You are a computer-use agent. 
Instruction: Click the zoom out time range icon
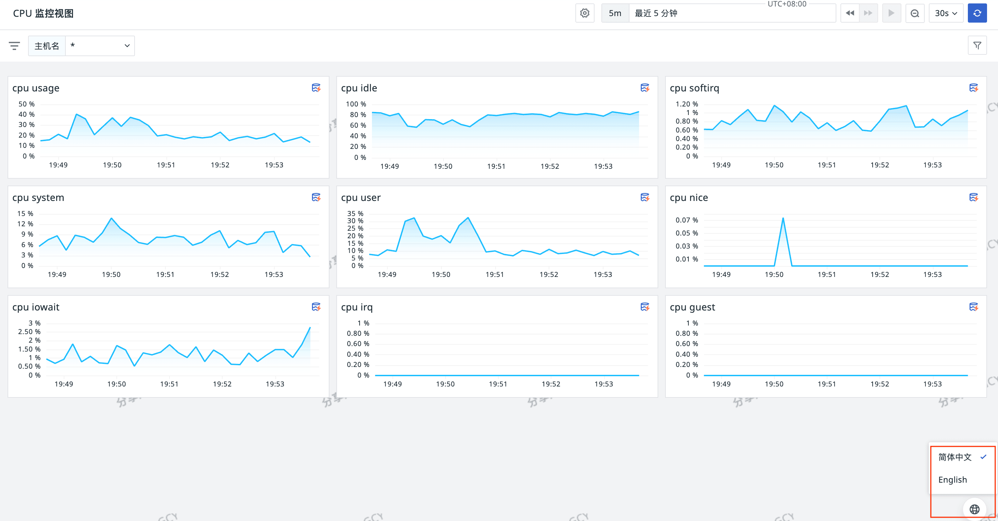[x=915, y=13]
